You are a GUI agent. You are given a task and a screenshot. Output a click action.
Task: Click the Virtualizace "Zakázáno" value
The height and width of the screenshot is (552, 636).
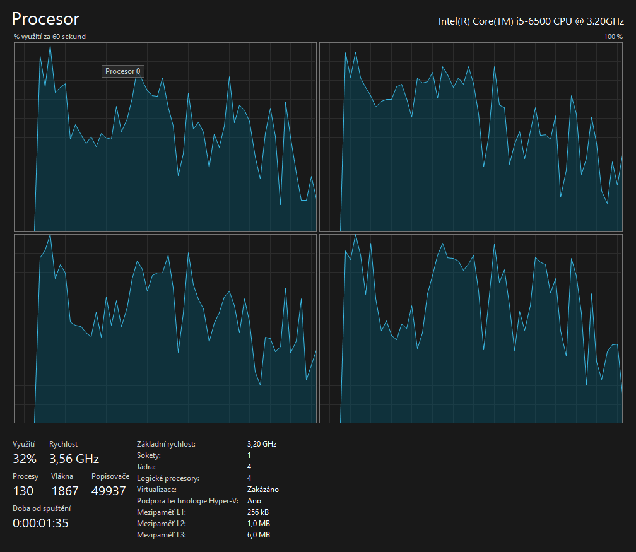(x=263, y=490)
